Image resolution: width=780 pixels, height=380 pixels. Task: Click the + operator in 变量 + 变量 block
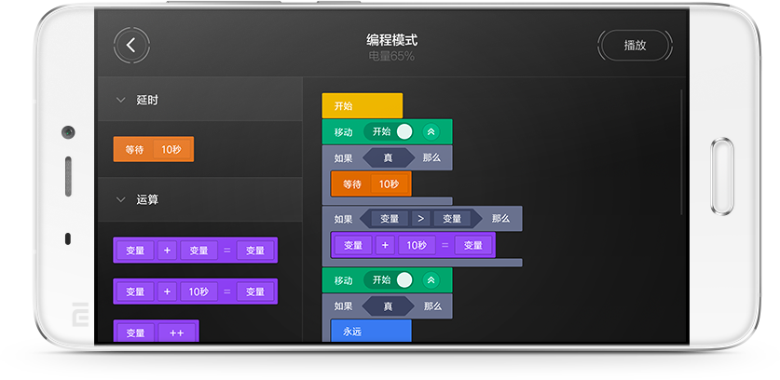(168, 250)
